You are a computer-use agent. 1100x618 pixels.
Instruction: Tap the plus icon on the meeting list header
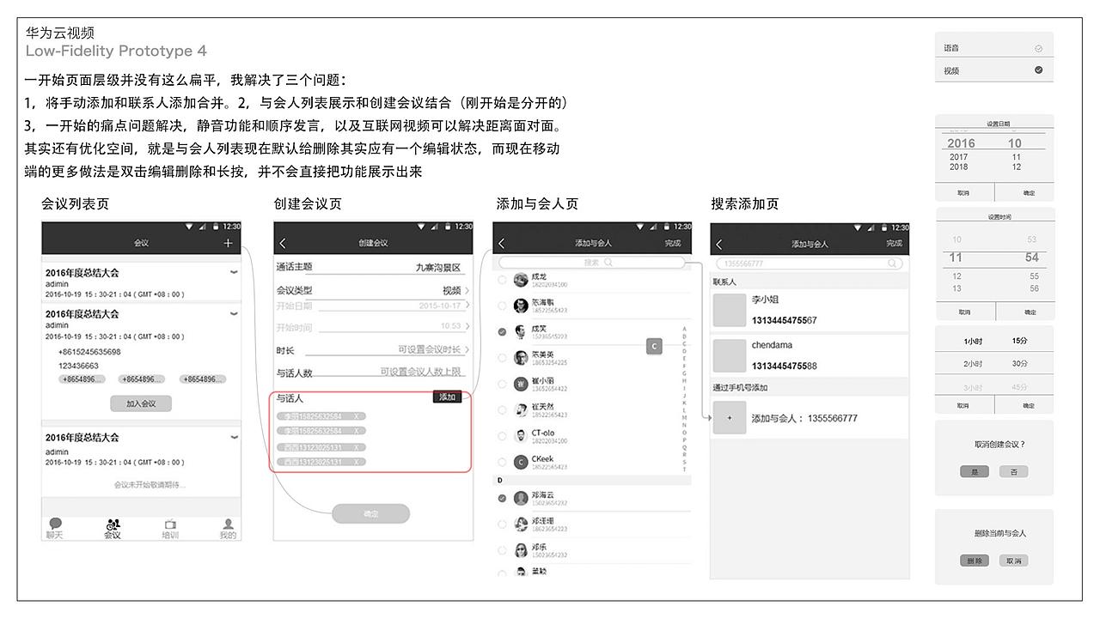(228, 243)
